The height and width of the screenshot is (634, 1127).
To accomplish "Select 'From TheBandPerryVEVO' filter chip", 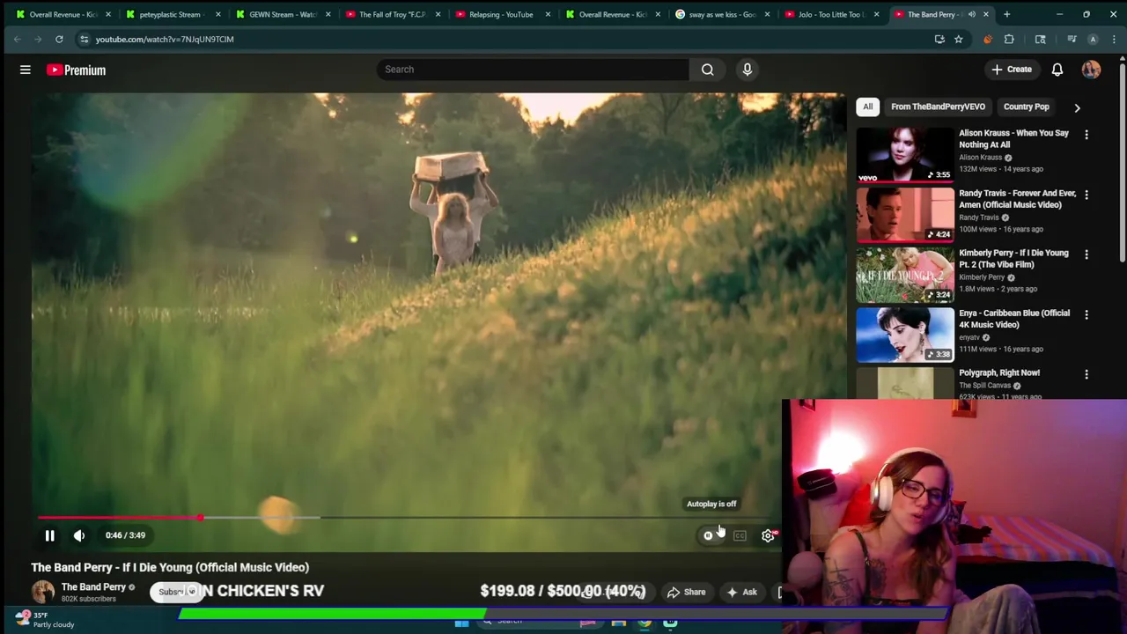I will 938,107.
